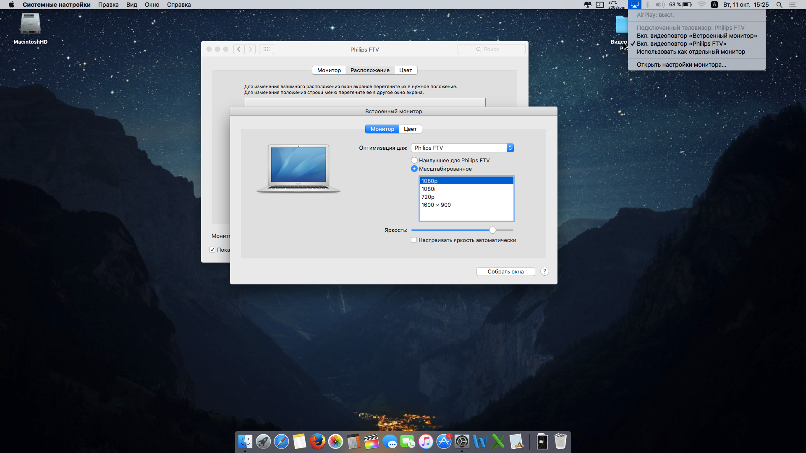Click the AirPlay menu bar icon
This screenshot has height=453, width=806.
coord(634,5)
